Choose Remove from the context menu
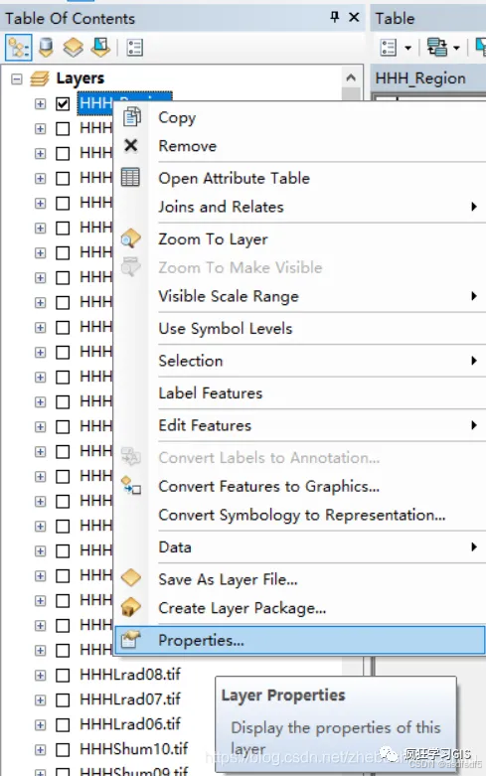 [x=299, y=146]
